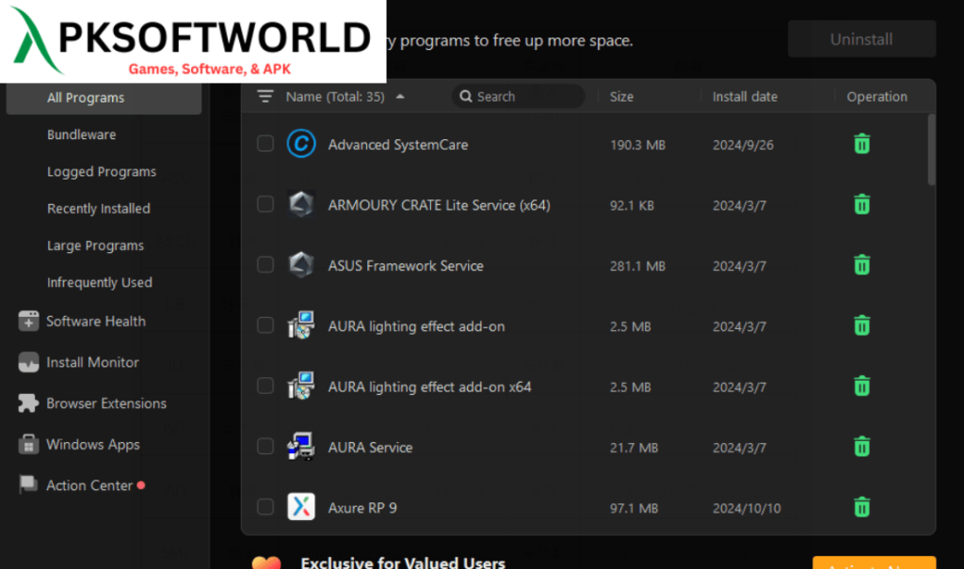Tick checkbox for AURA lighting effect add-on non-x64
964x569 pixels.
(265, 325)
